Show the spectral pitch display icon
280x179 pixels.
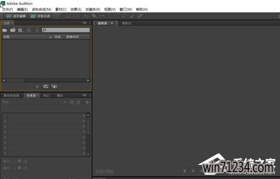click(75, 16)
